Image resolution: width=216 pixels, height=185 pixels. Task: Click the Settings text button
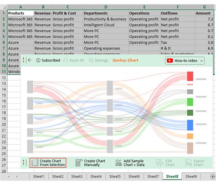(101, 60)
